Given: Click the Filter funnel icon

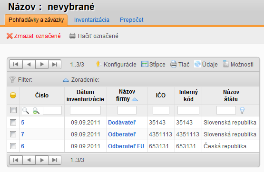Looking at the screenshot, I should pyautogui.click(x=12, y=80).
